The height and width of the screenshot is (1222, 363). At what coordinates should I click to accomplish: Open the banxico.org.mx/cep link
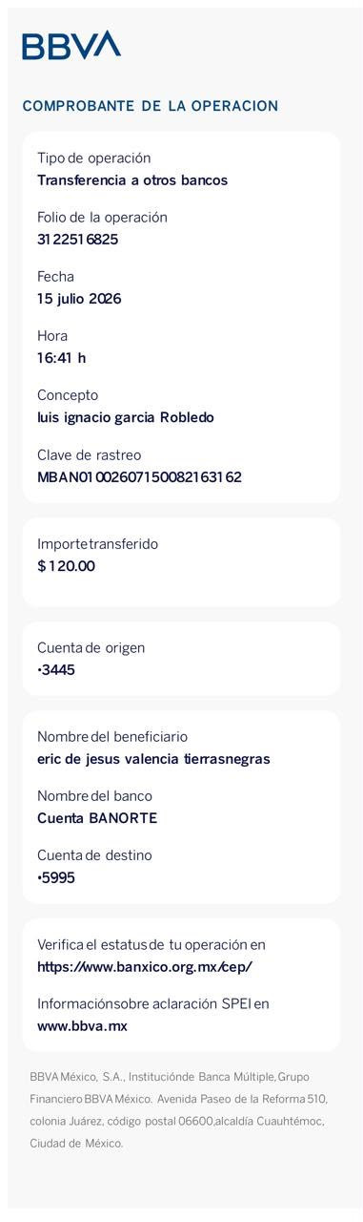click(x=145, y=966)
